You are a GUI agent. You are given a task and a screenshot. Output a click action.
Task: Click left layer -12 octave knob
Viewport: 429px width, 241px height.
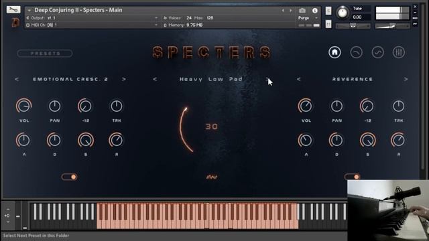(85, 106)
